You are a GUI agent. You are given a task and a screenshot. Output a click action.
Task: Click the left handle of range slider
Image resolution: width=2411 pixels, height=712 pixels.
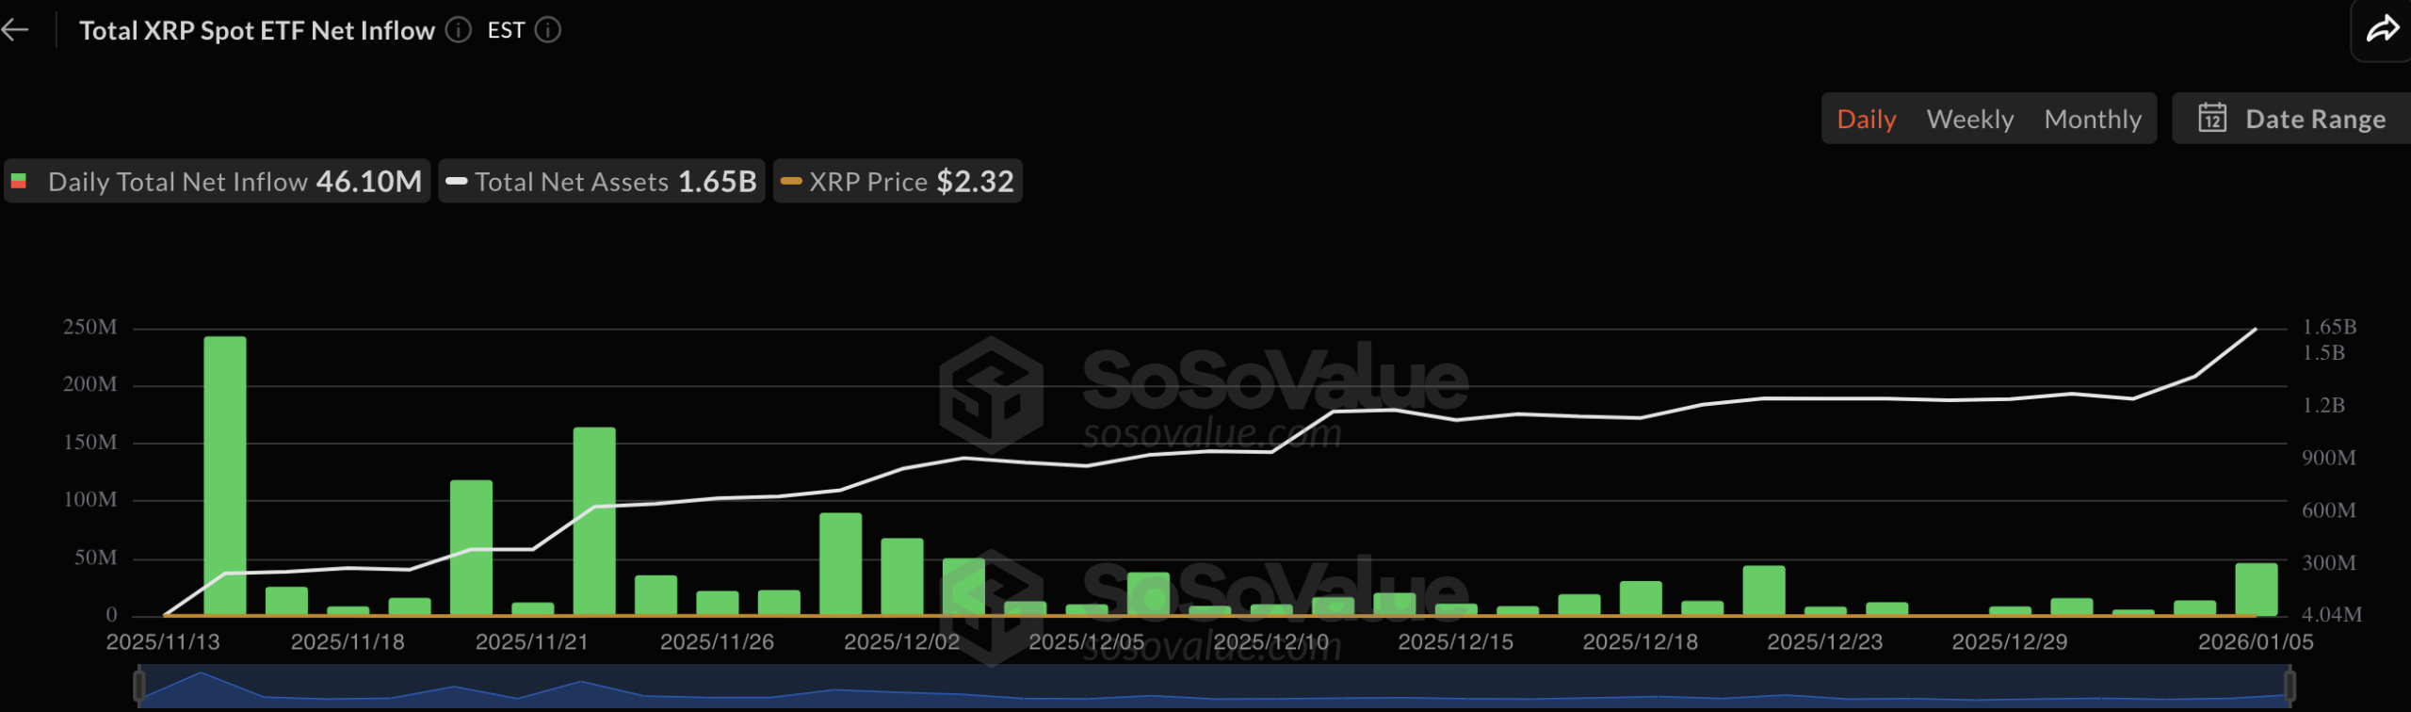(x=139, y=685)
